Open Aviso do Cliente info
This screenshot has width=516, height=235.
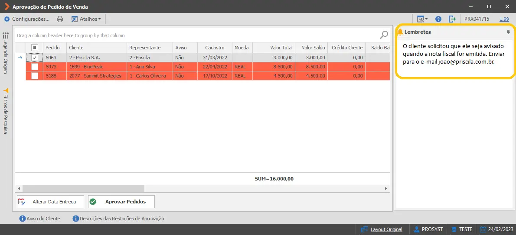[40, 219]
